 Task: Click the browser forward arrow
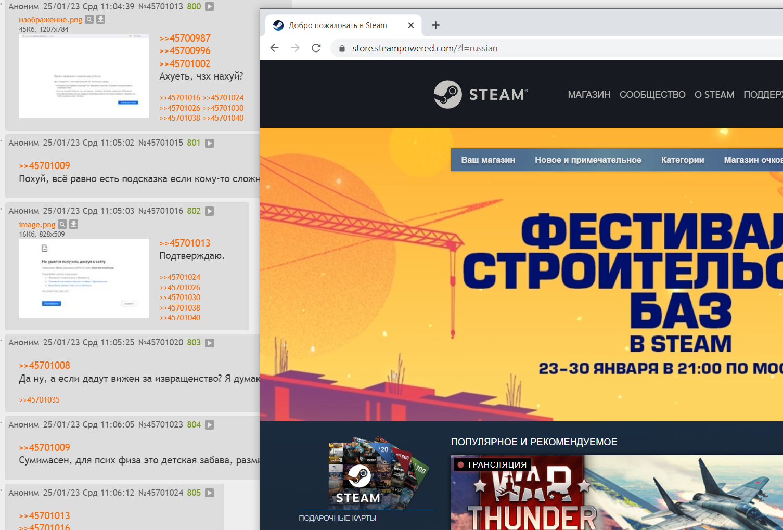(x=295, y=48)
